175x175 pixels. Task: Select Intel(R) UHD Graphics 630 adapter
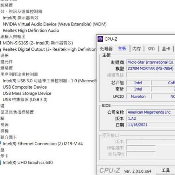(28, 162)
